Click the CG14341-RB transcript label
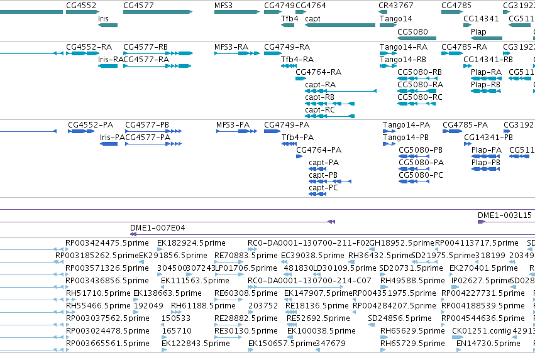The image size is (535, 353). (x=488, y=60)
